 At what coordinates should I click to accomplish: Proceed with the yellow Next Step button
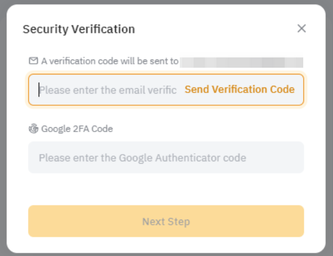(x=166, y=221)
